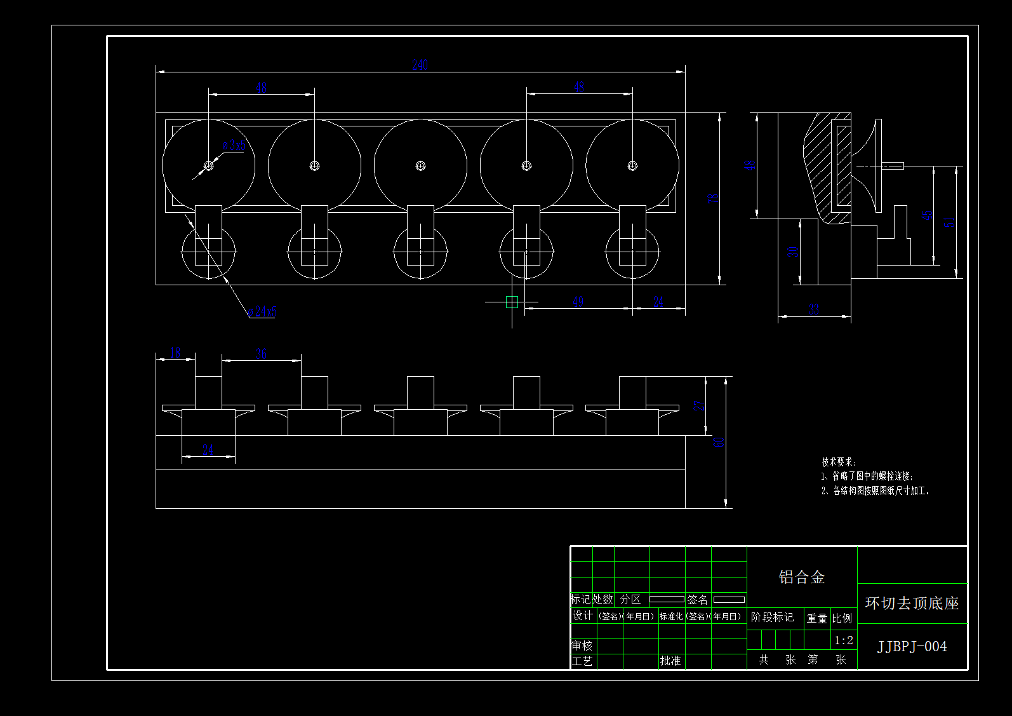Click the 第 character in the sheet number row
1012x716 pixels.
(813, 659)
